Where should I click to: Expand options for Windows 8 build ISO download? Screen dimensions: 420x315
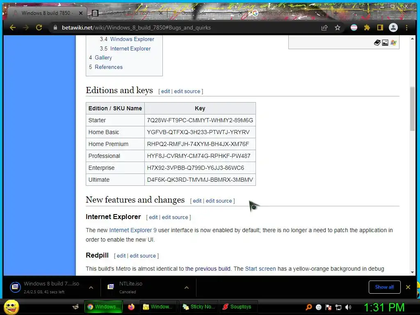pos(91,288)
